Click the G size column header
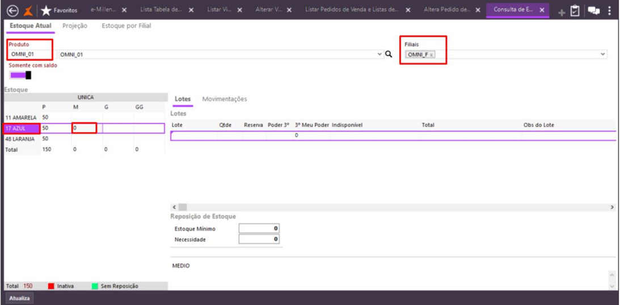 (107, 108)
